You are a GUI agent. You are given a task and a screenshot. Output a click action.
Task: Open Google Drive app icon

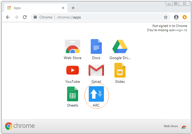coord(120,46)
